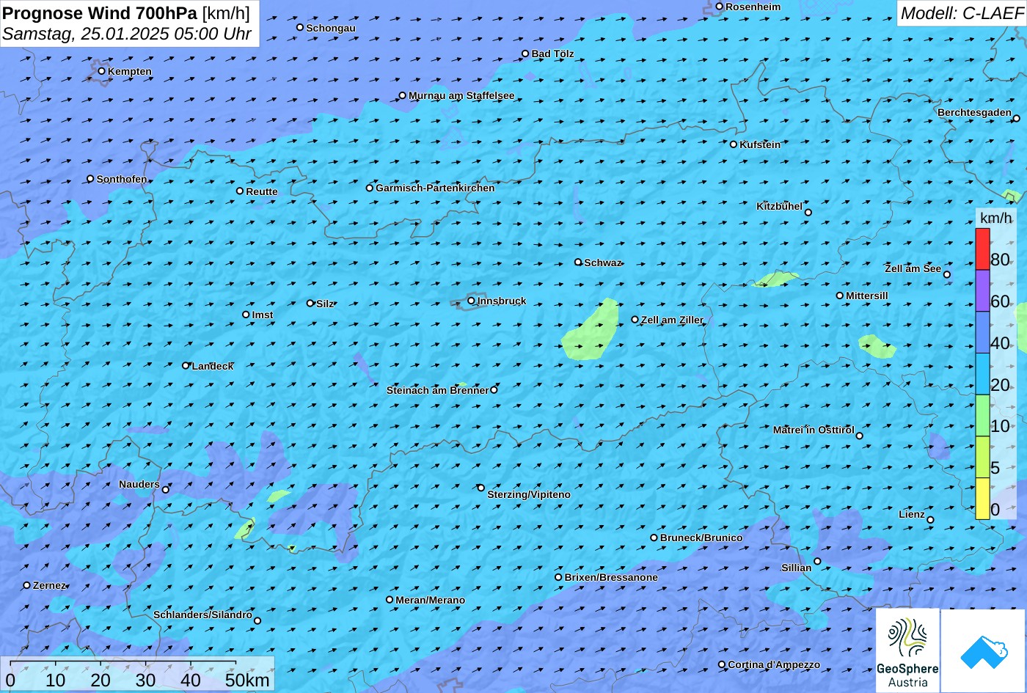Click the Landeck city marker

[186, 365]
